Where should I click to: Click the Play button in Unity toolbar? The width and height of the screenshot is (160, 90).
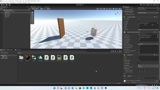tap(77, 5)
